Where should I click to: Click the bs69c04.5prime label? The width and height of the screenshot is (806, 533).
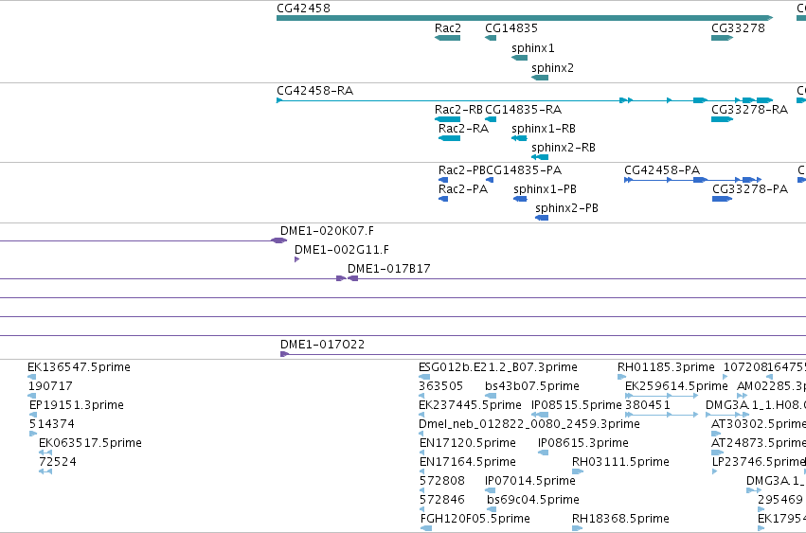(533, 500)
